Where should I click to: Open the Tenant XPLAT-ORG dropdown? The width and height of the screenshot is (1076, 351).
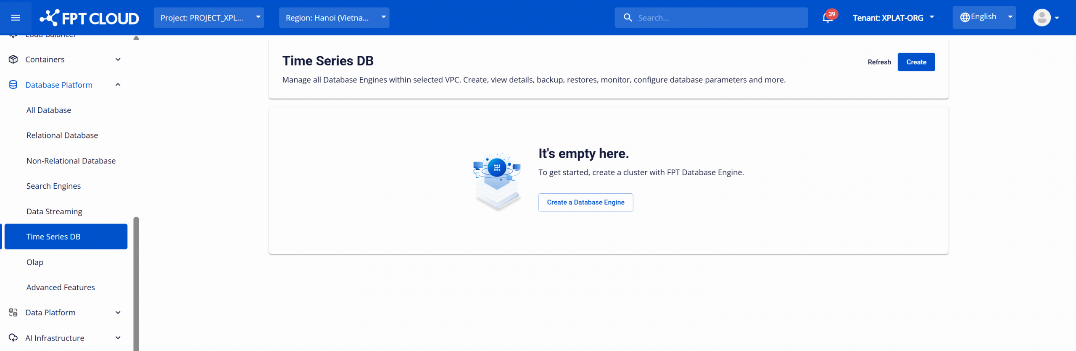click(893, 18)
